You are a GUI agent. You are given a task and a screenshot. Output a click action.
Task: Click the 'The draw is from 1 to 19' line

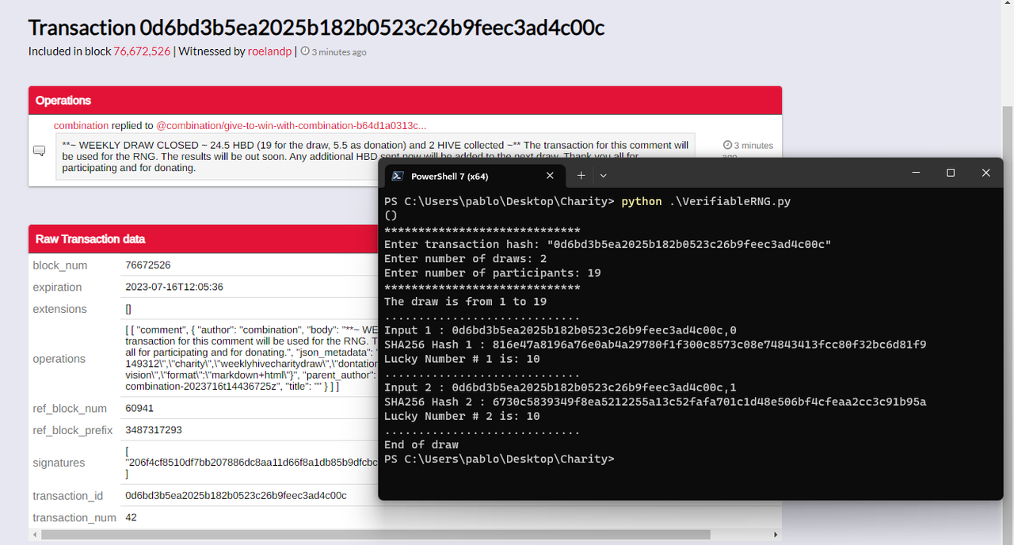[x=466, y=301]
